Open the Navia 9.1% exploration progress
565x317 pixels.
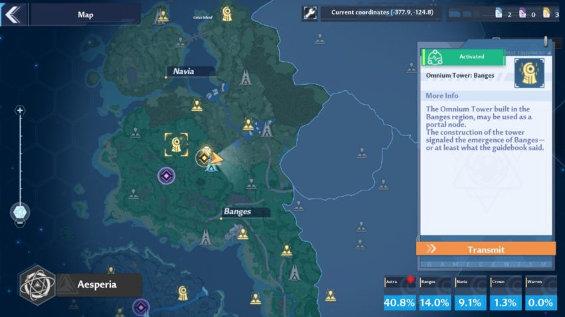click(x=470, y=293)
